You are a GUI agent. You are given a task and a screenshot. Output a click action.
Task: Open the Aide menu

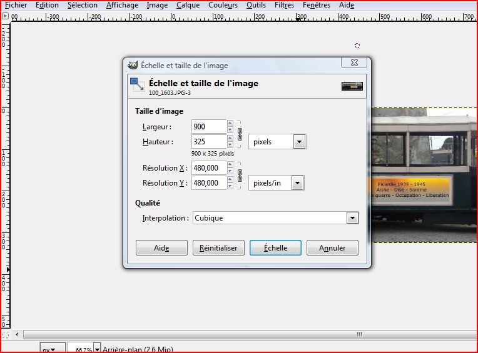click(347, 5)
